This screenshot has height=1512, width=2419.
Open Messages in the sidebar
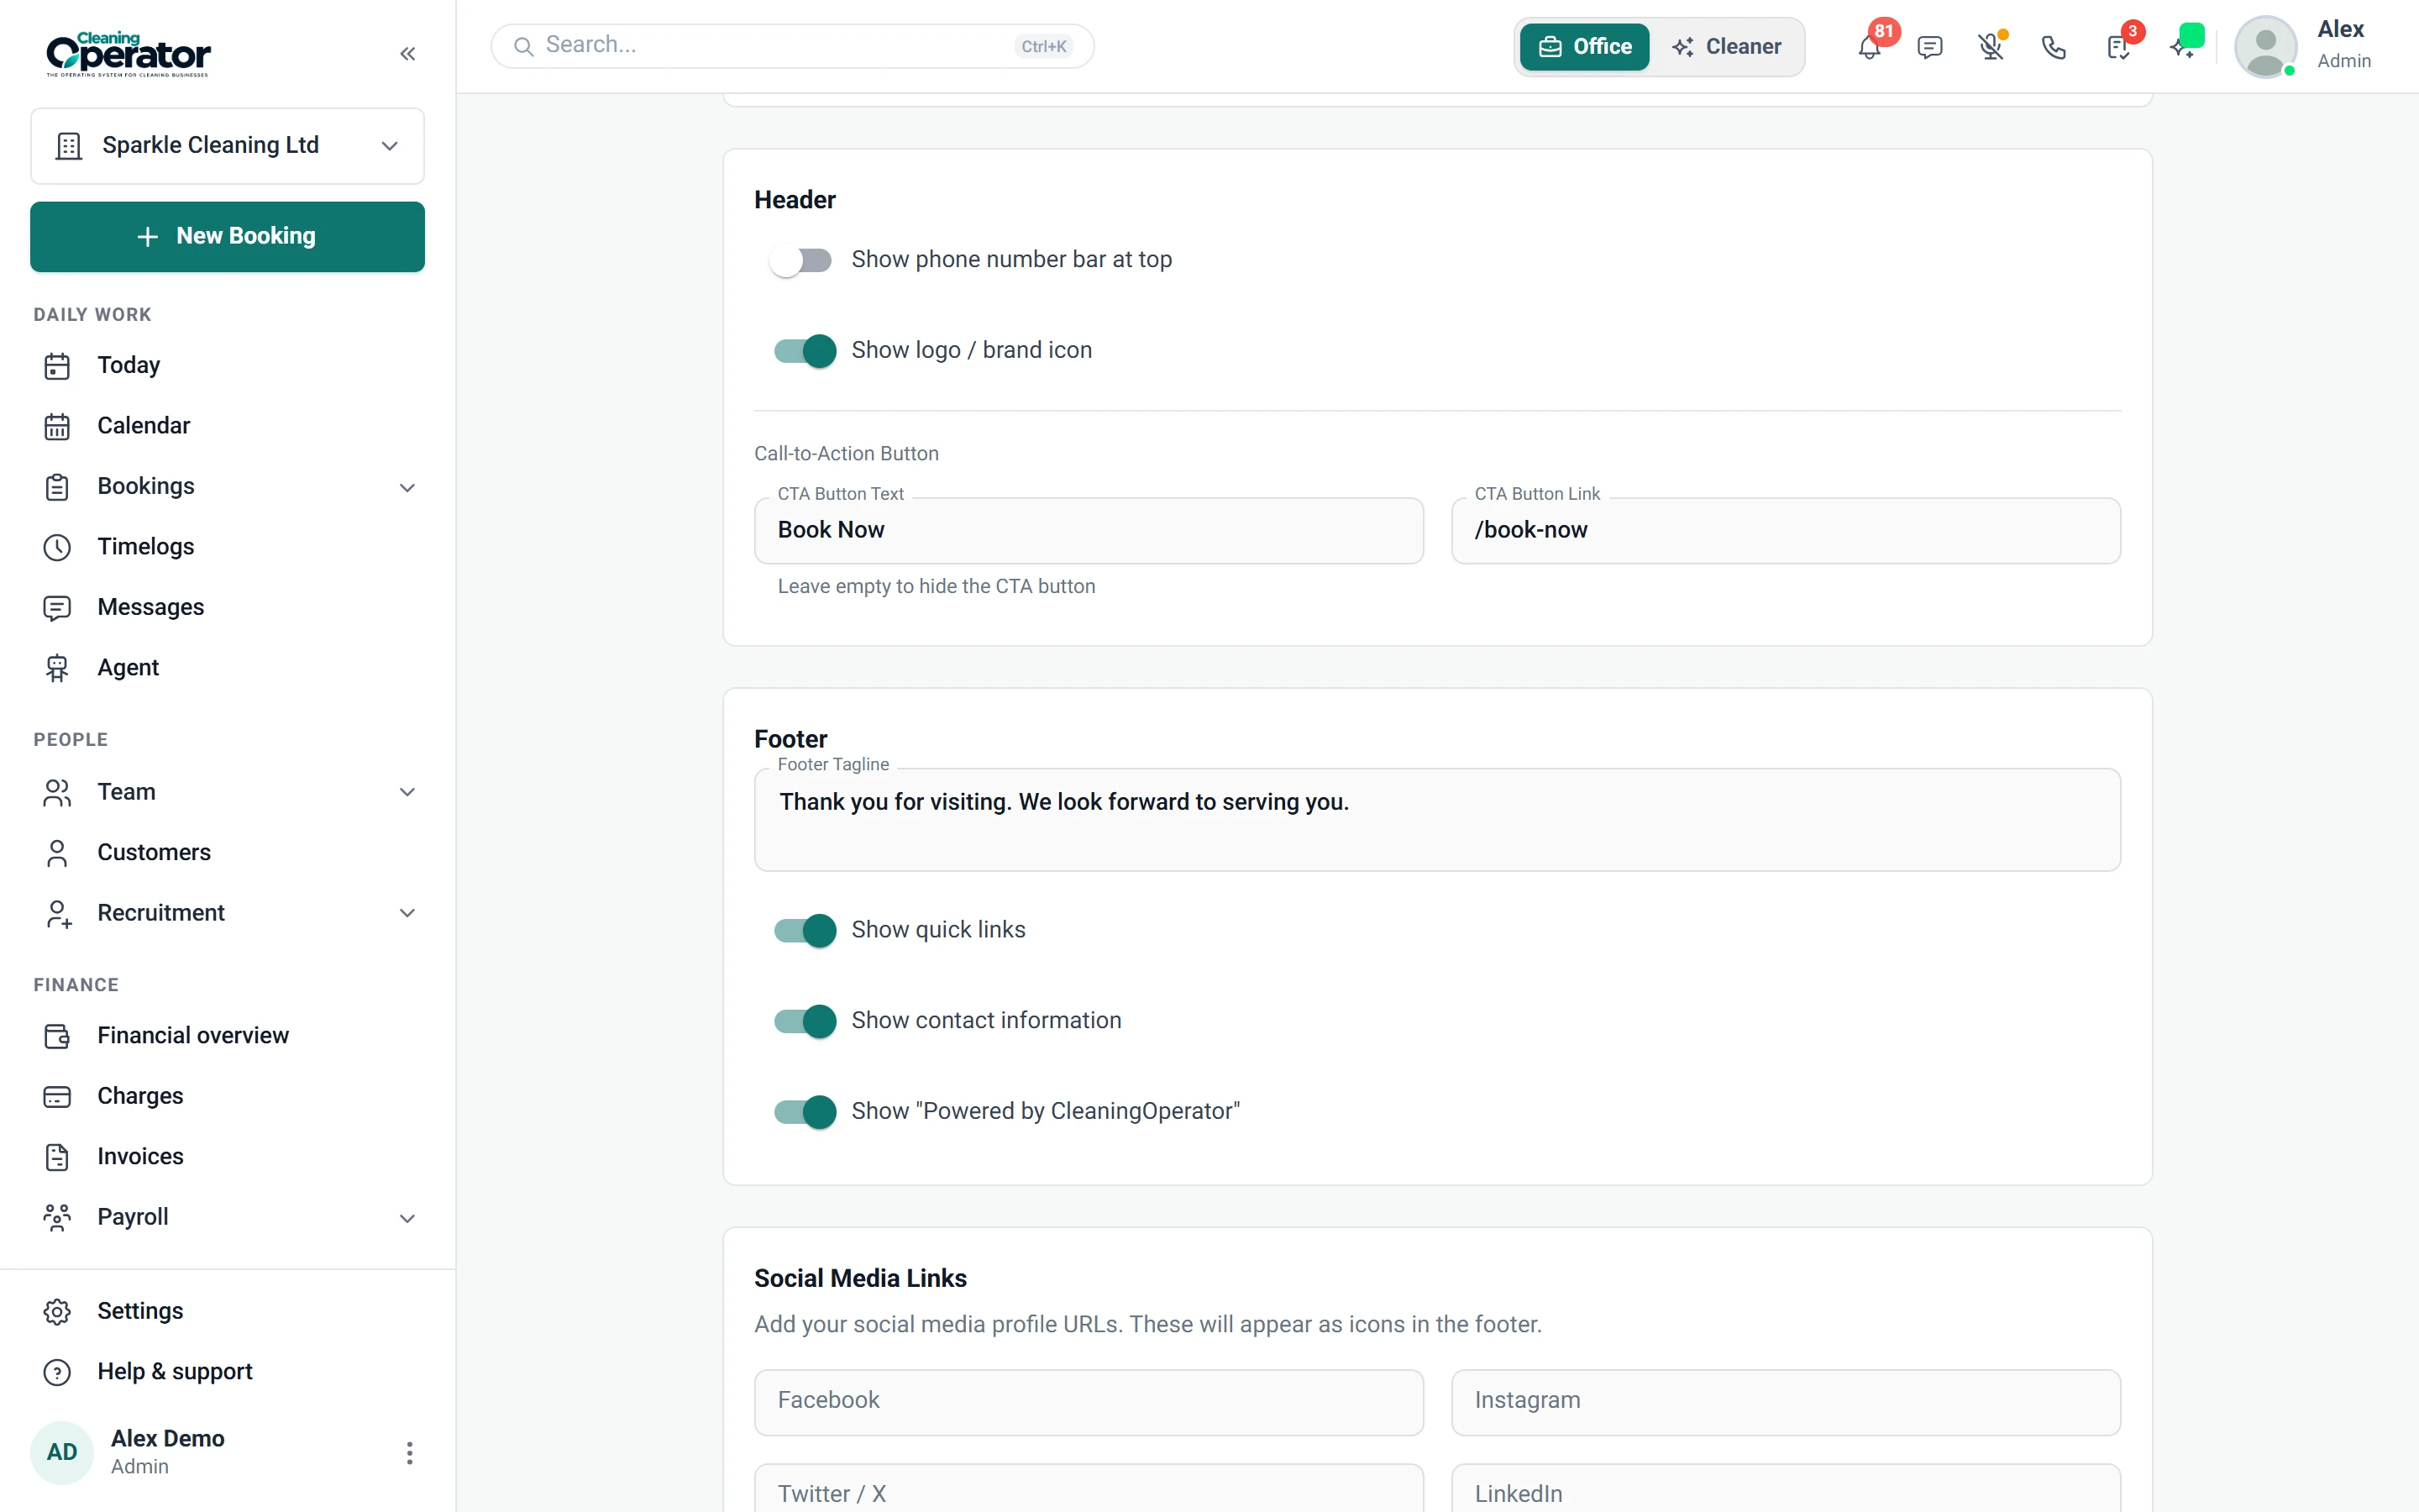(228, 607)
